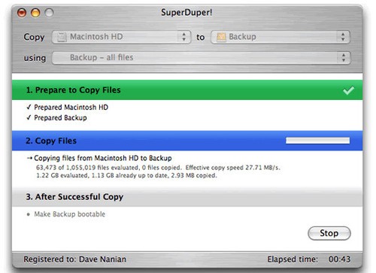Stop the copy with Stop button
Screen dimensions: 376x273
(329, 233)
